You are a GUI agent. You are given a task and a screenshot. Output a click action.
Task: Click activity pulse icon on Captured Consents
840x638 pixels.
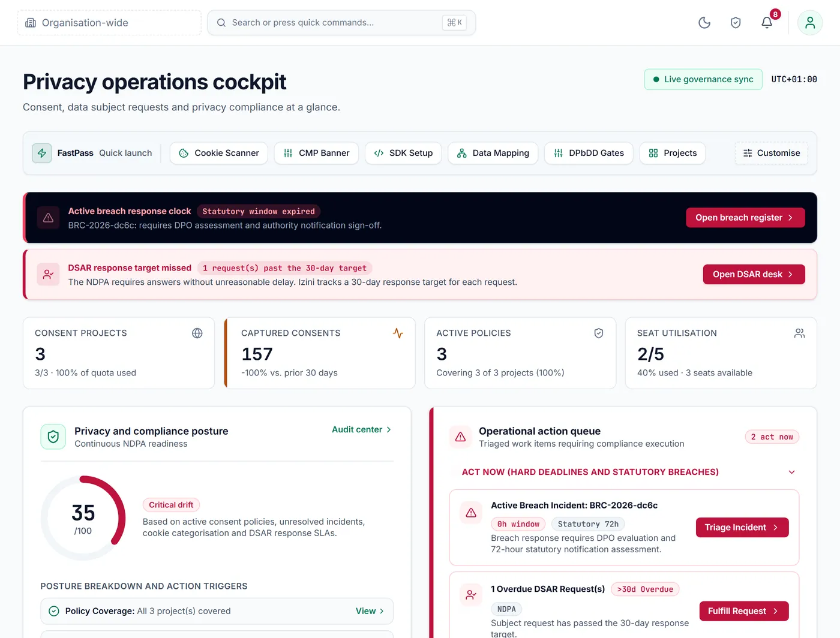click(x=398, y=333)
